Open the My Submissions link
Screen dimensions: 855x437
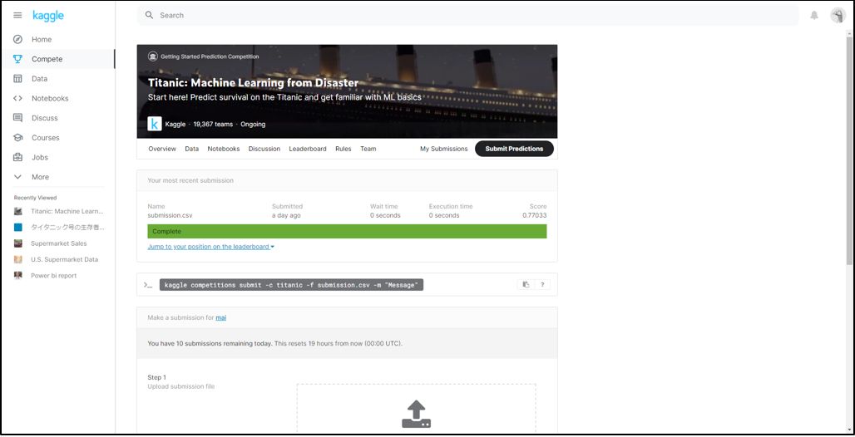pyautogui.click(x=443, y=149)
